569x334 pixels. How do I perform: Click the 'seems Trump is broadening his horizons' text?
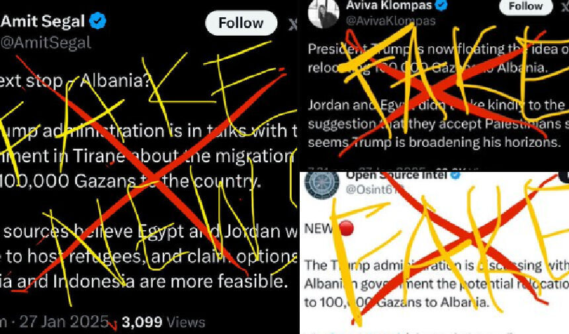[435, 142]
